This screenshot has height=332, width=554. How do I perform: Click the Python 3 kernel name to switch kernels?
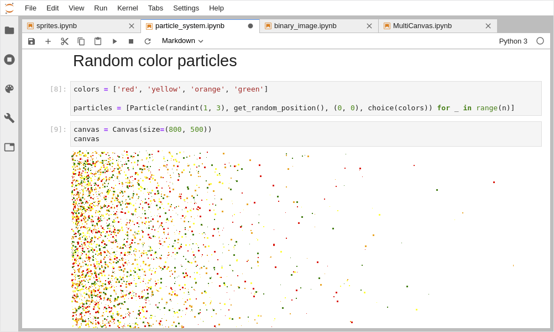point(513,41)
